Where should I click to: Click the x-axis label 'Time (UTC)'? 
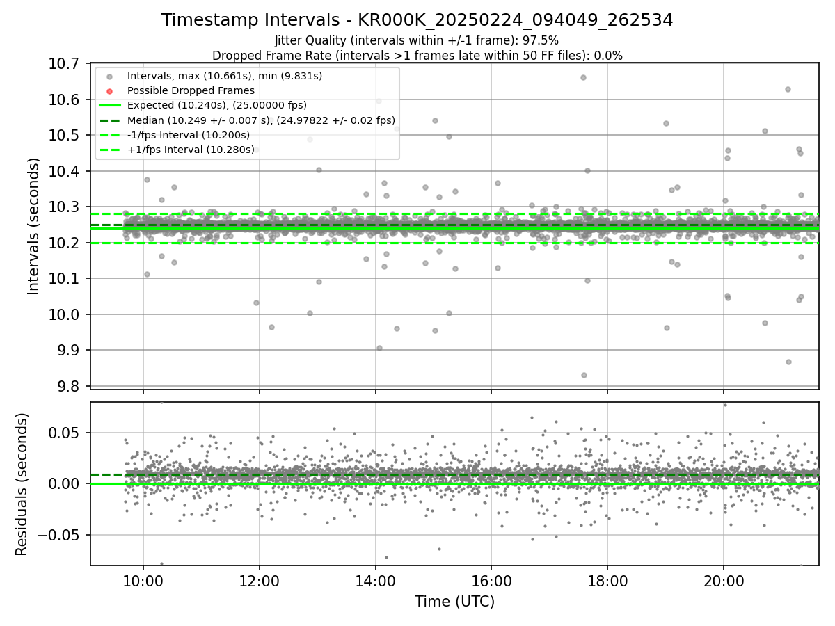[454, 602]
